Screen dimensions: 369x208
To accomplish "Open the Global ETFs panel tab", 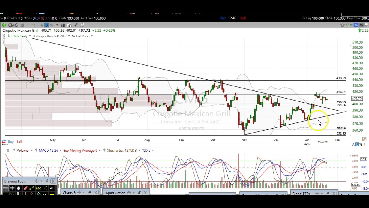I will coord(301,193).
